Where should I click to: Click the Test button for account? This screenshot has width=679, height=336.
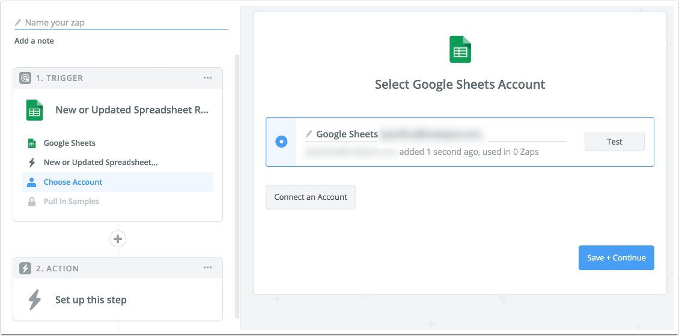tap(614, 142)
